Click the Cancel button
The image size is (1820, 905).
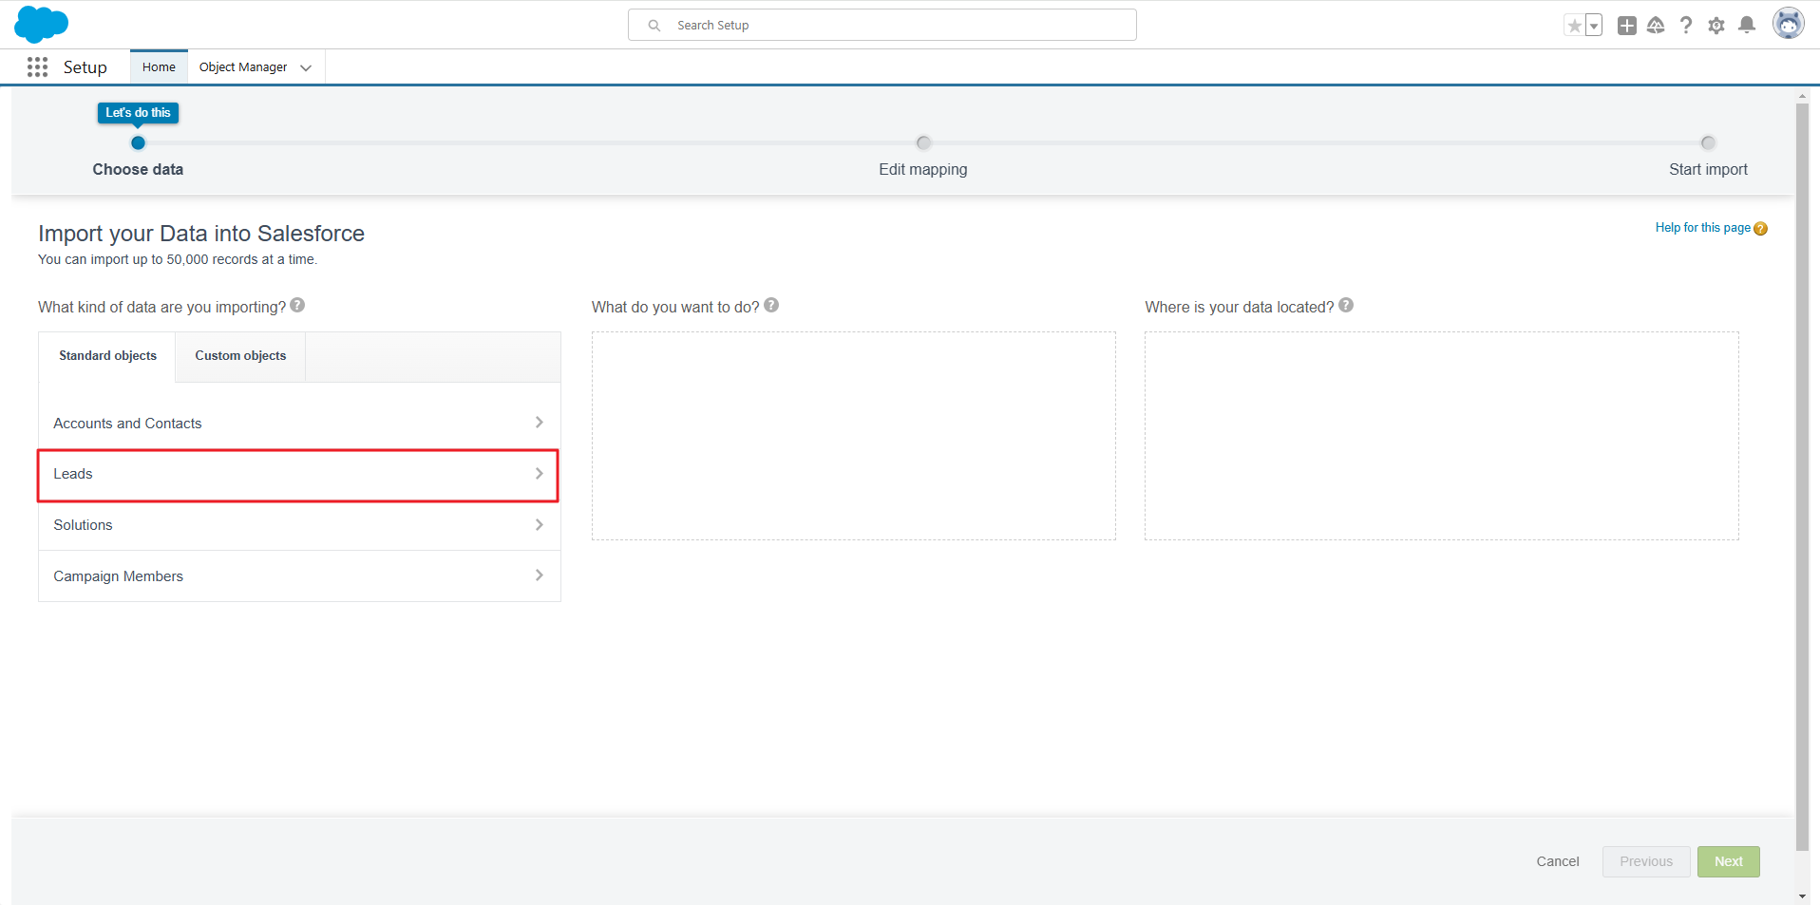[1557, 861]
